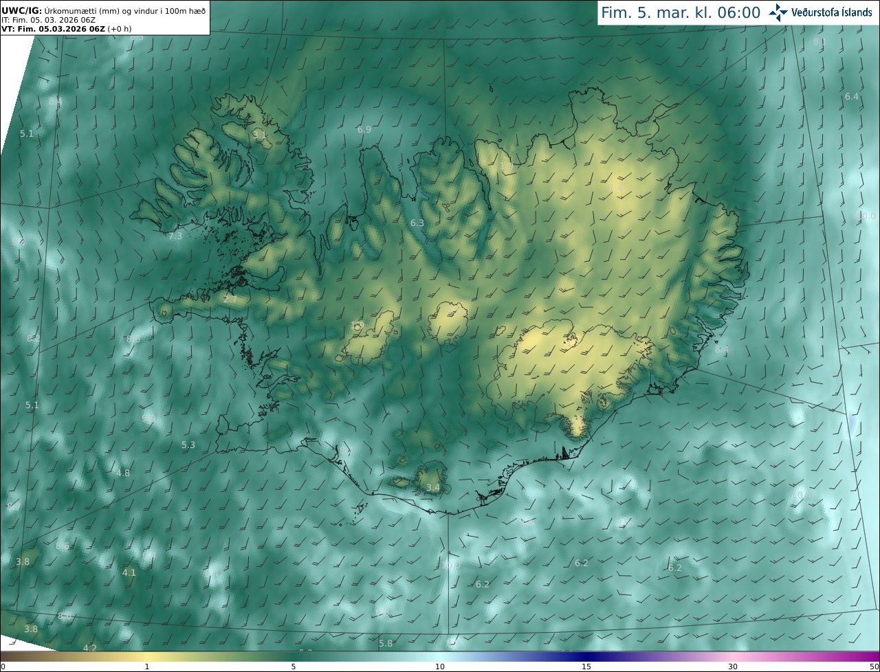Click the 0 tick label on the scale
880x672 pixels.
[3, 667]
